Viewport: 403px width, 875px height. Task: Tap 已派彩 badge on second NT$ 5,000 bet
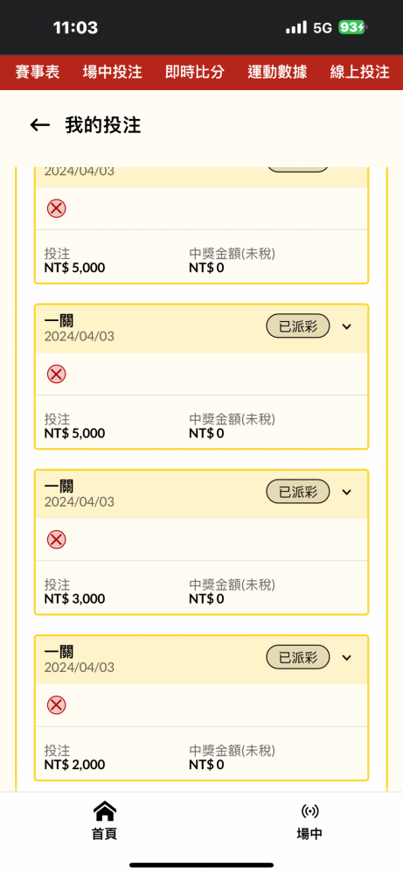pyautogui.click(x=297, y=326)
